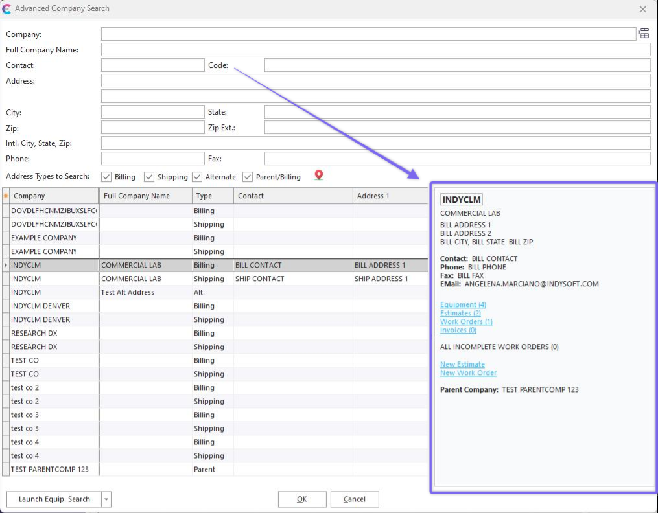Click the Launch Equip. Search button
Viewport: 658px width, 513px height.
[54, 499]
